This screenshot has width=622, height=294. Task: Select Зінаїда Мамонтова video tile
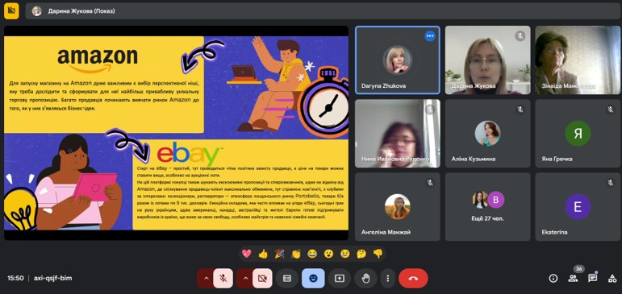point(578,60)
